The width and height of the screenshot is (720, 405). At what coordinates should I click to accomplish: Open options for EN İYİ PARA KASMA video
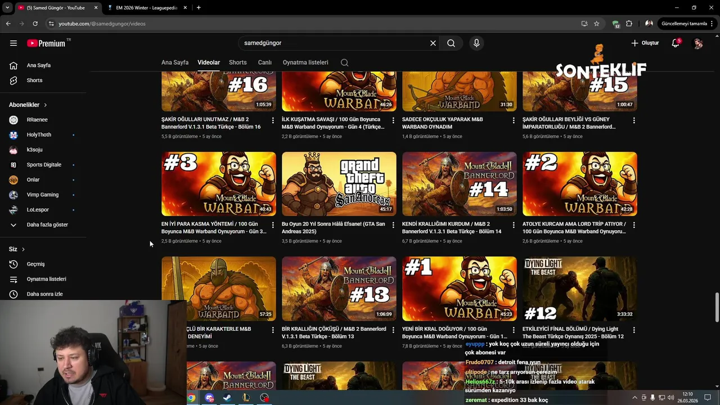click(273, 225)
